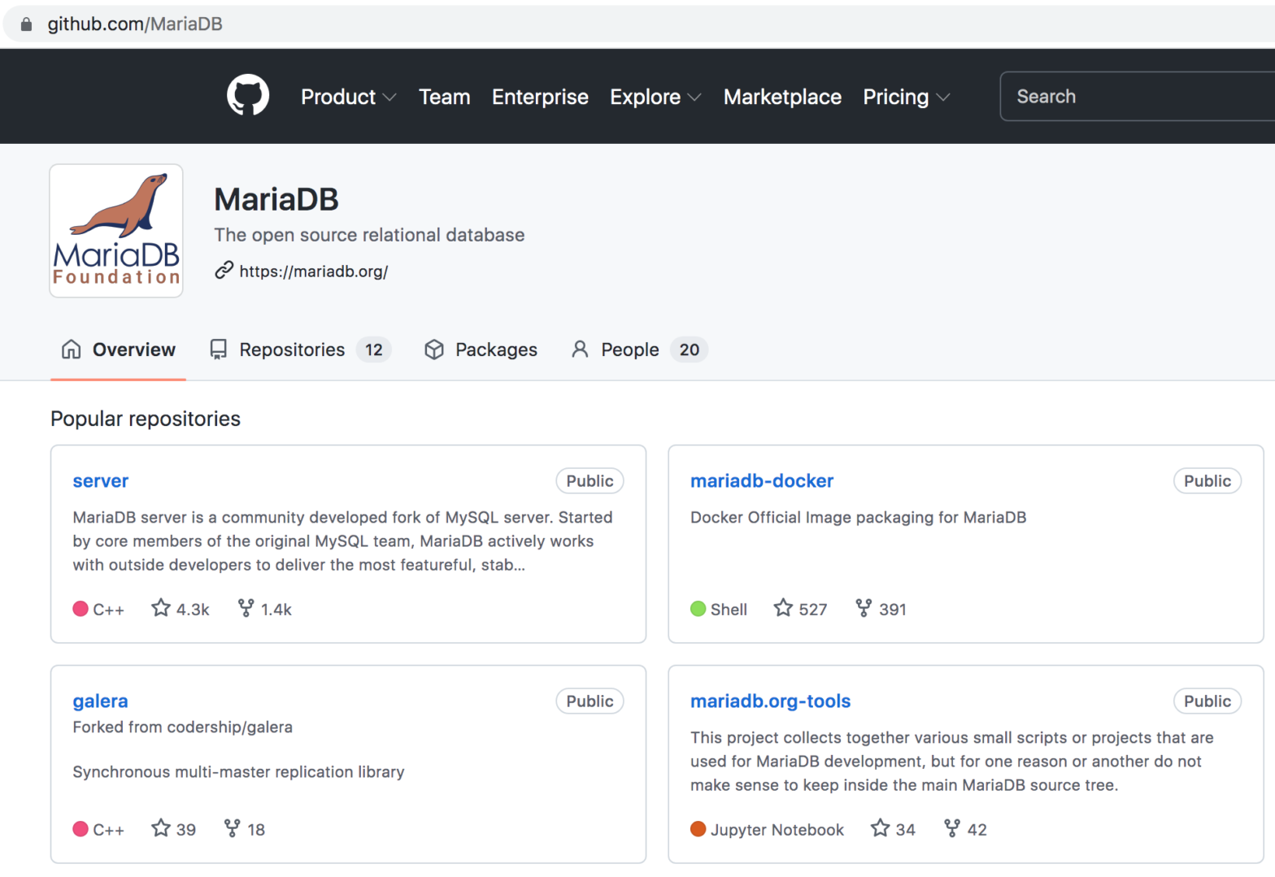Click the green Shell language dot
This screenshot has height=877, width=1275.
point(698,609)
